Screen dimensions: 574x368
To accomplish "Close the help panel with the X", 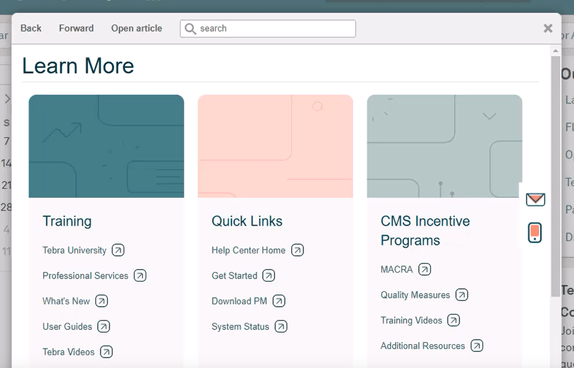I will tap(548, 28).
